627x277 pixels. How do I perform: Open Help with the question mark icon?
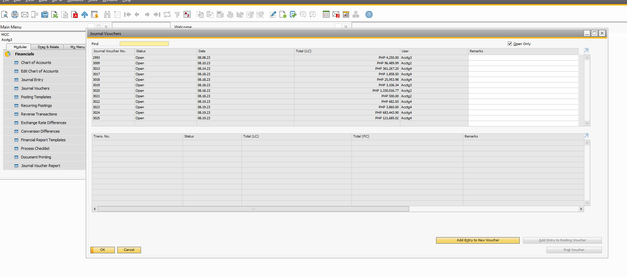tap(369, 14)
